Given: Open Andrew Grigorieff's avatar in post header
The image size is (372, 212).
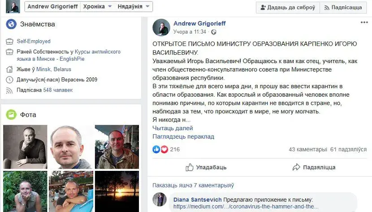Looking at the screenshot, I should (x=161, y=27).
